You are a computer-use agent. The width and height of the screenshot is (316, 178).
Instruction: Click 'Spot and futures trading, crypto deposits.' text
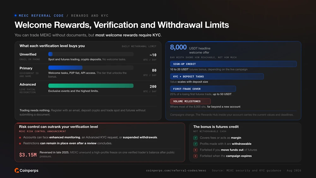75,59
